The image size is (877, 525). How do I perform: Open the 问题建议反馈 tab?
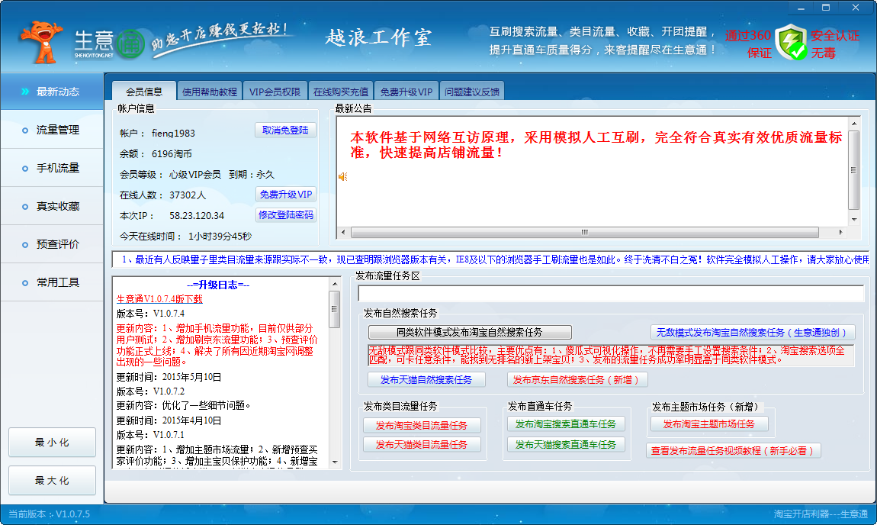[x=472, y=92]
